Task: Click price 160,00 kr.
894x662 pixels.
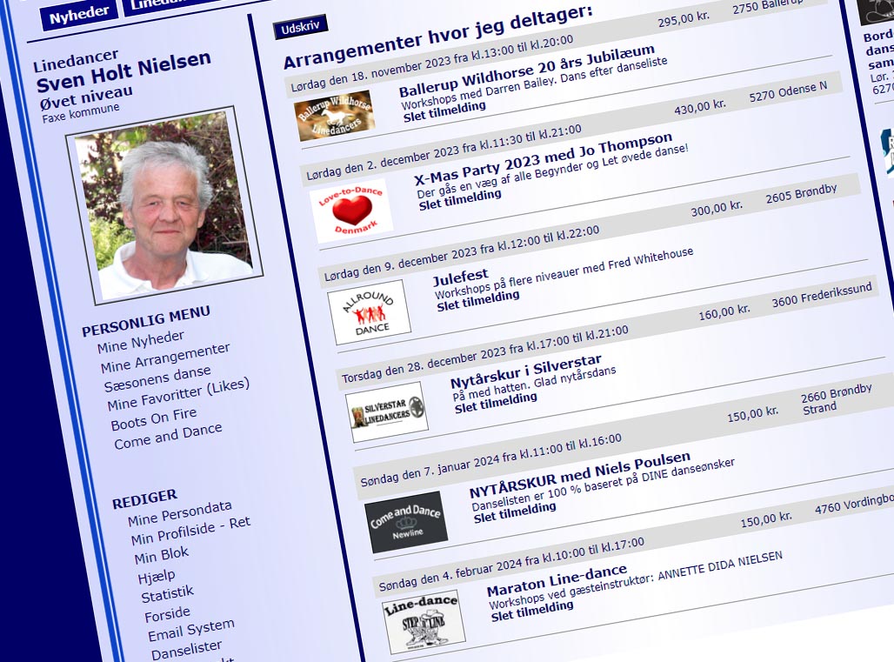Action: (724, 312)
